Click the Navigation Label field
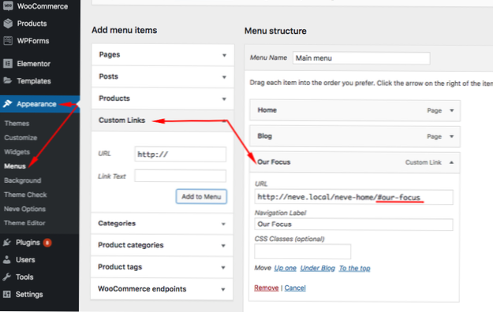Screen dimensions: 493x312 point(353,225)
